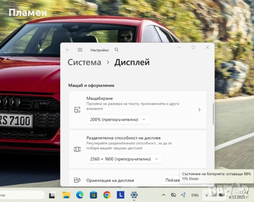Click the Task View icon in taskbar
The height and width of the screenshot is (202, 254).
point(52,195)
